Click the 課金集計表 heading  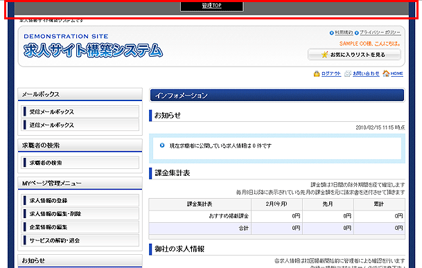(173, 173)
